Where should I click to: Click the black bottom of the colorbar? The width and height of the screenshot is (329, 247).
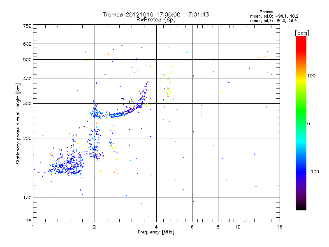(301, 207)
